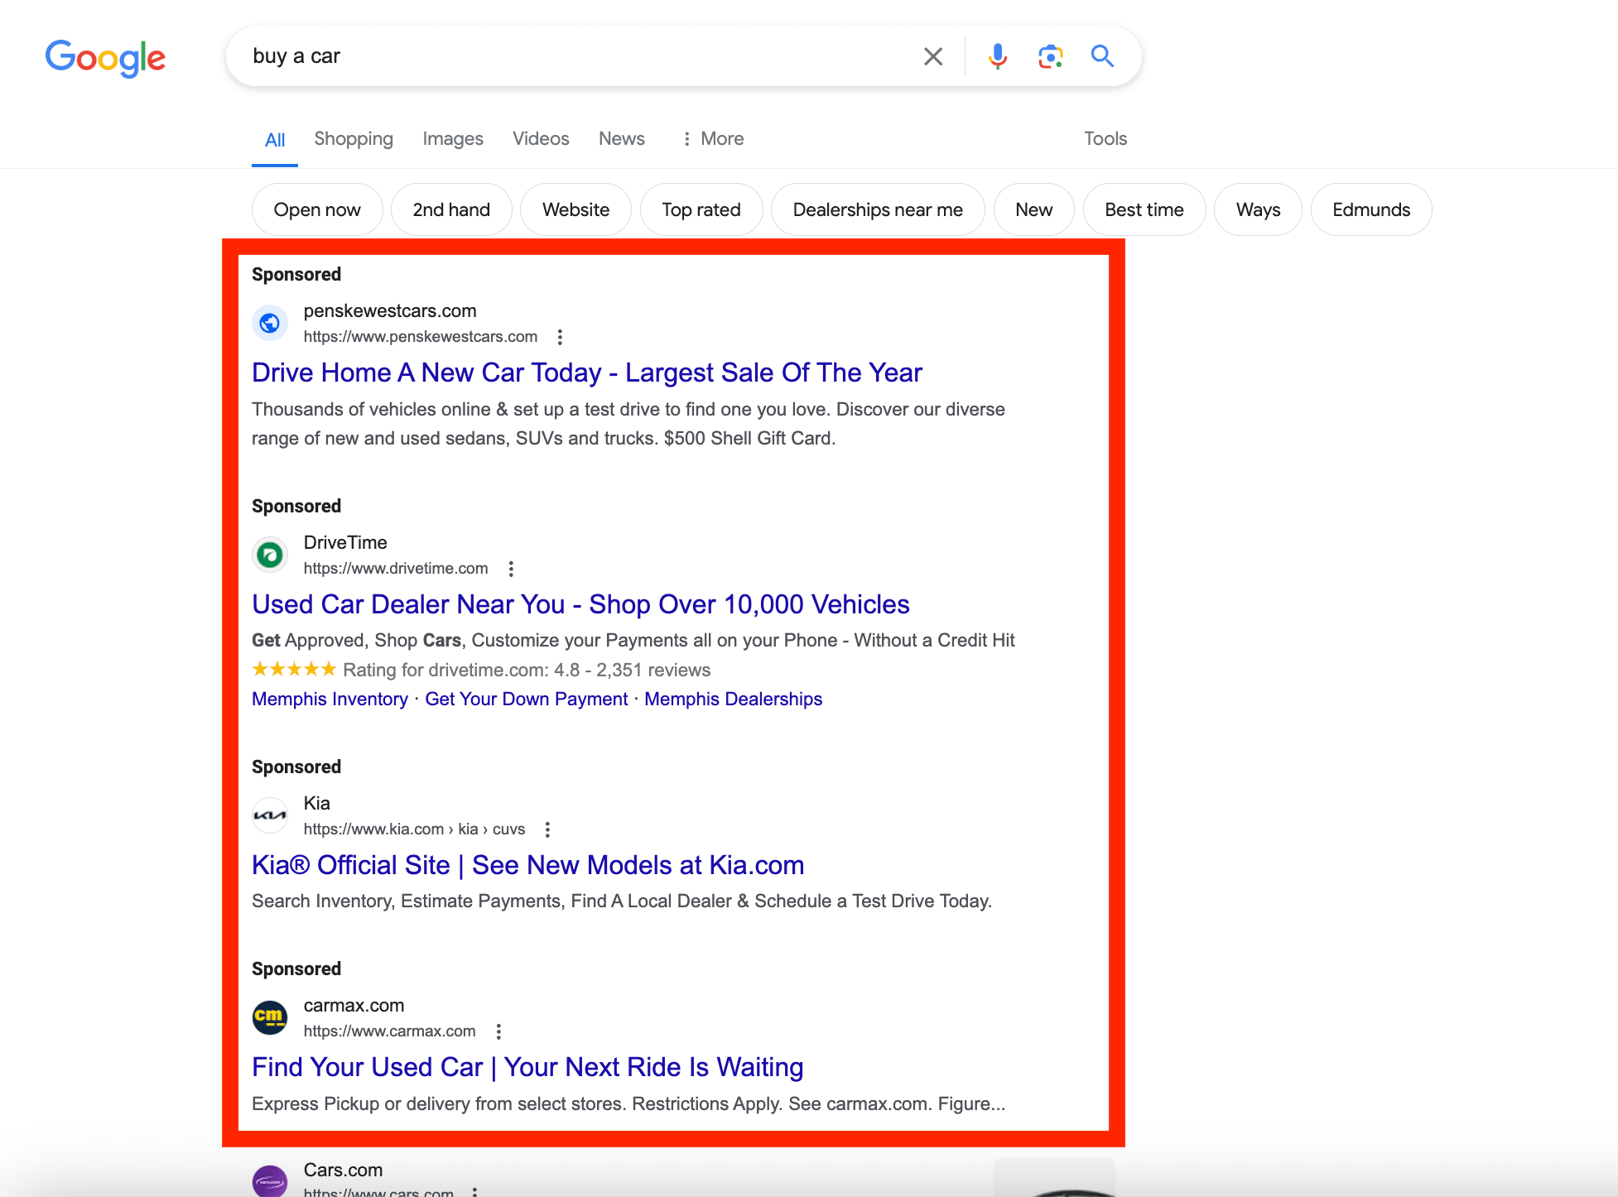Click the 'Kia' site name above kia.com URL
This screenshot has width=1618, height=1197.
(317, 804)
